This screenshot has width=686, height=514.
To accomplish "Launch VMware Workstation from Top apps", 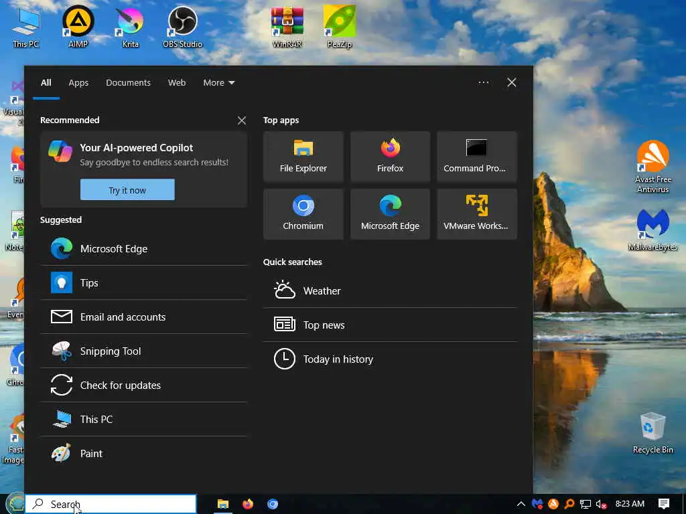I will pyautogui.click(x=476, y=214).
